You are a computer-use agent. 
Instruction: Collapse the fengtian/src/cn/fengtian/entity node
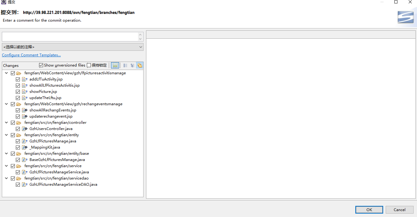(x=7, y=135)
